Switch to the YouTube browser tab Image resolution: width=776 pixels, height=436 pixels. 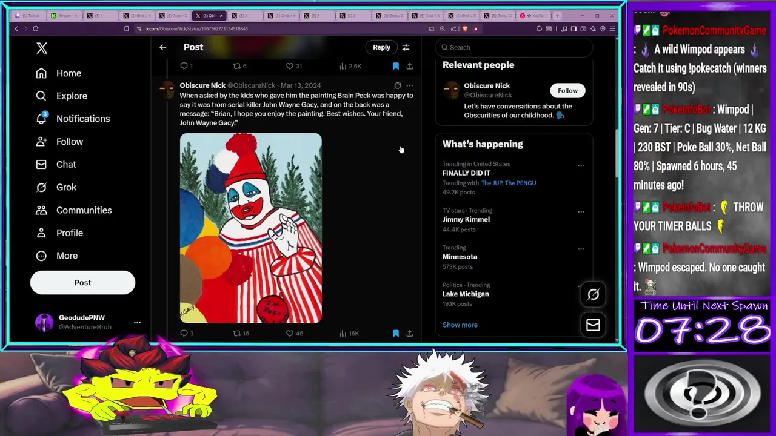tap(532, 15)
